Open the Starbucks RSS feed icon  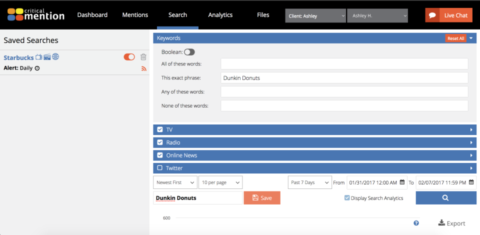(x=144, y=69)
